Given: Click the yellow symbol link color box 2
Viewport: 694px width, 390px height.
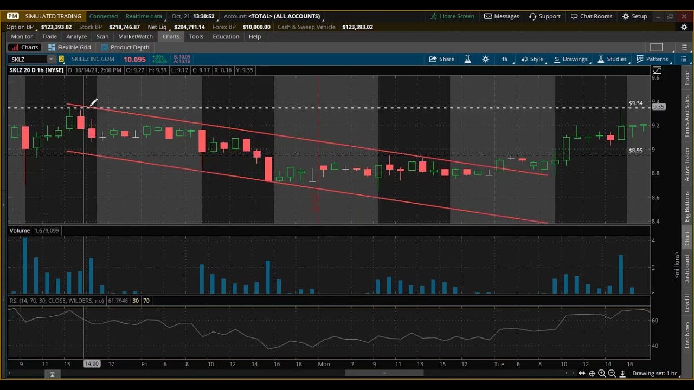Looking at the screenshot, I should 61,59.
